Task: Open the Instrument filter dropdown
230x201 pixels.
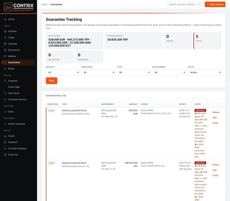Action: pyautogui.click(x=169, y=73)
